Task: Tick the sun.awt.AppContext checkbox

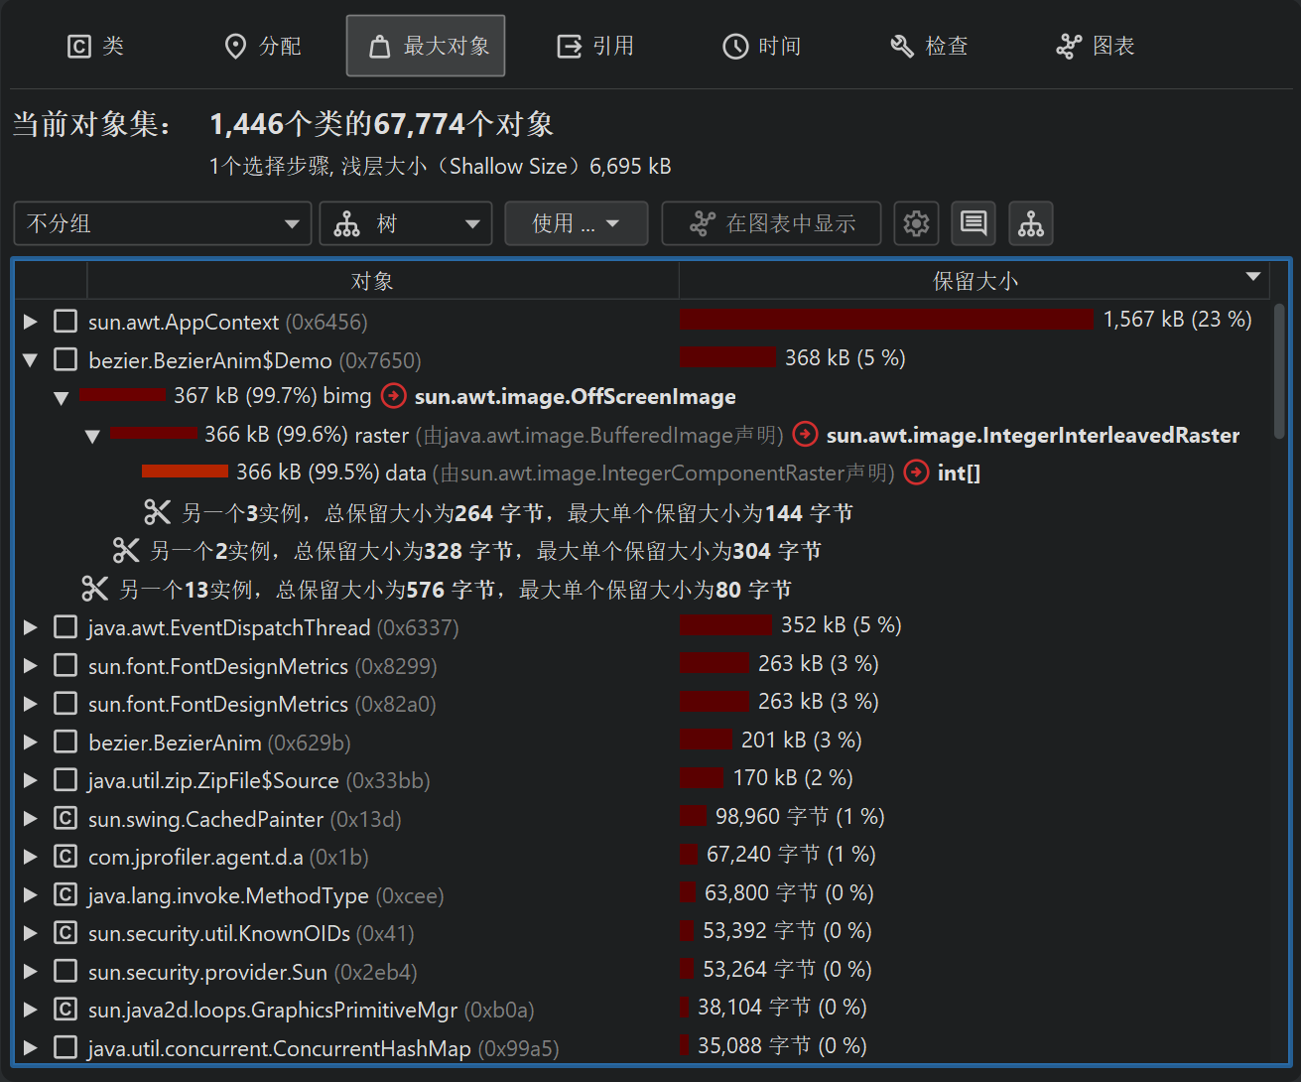Action: coord(65,322)
